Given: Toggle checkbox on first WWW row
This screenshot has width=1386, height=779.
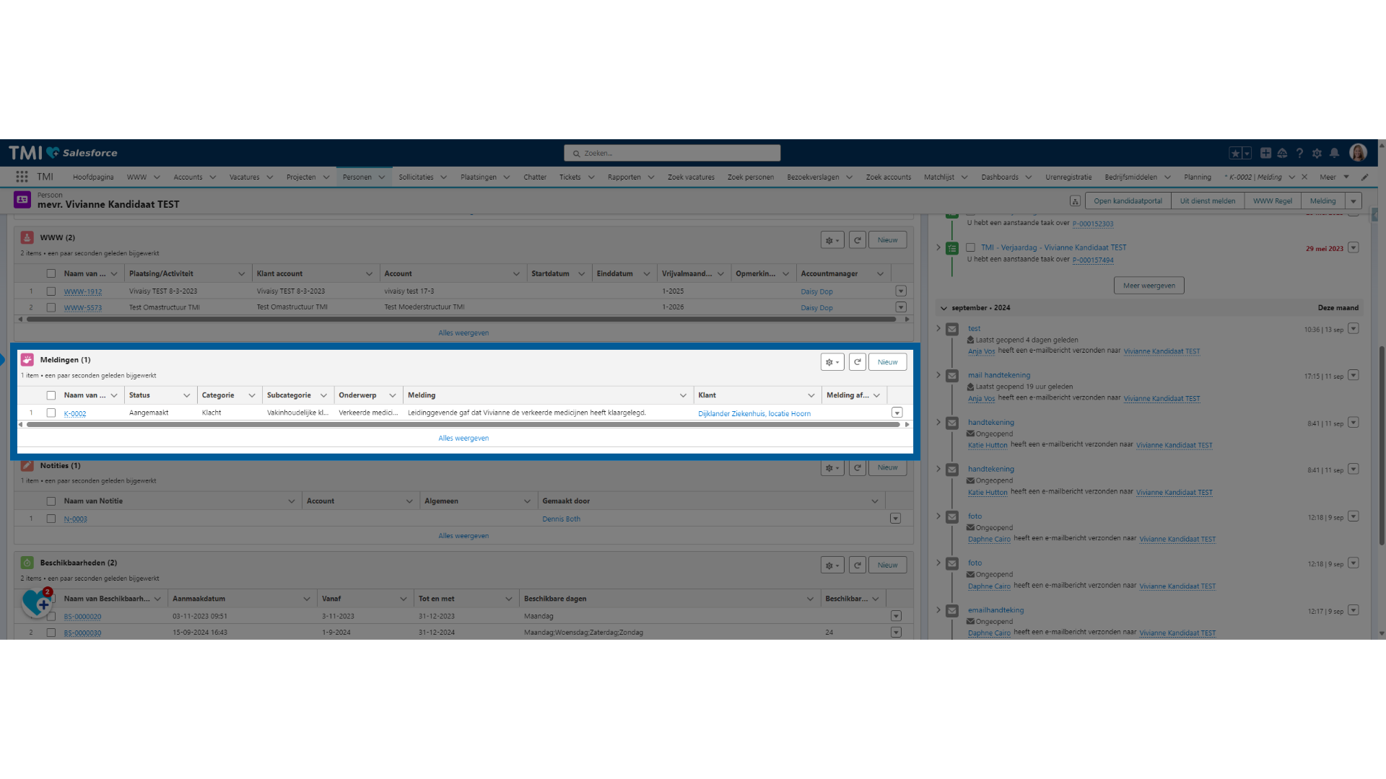Looking at the screenshot, I should coord(51,290).
